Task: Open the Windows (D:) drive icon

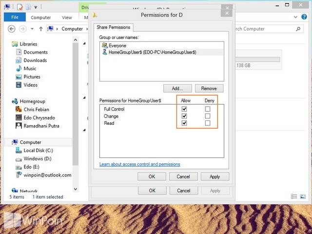Action: tap(19, 159)
